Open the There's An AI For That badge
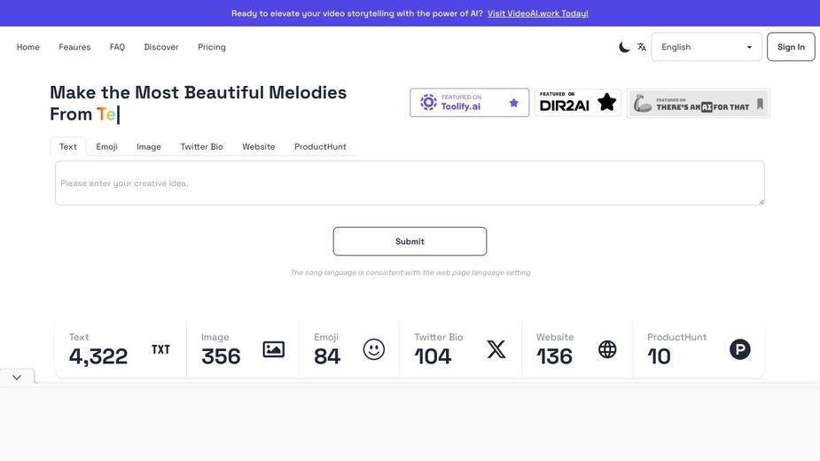Viewport: 820px width, 461px height. point(699,103)
